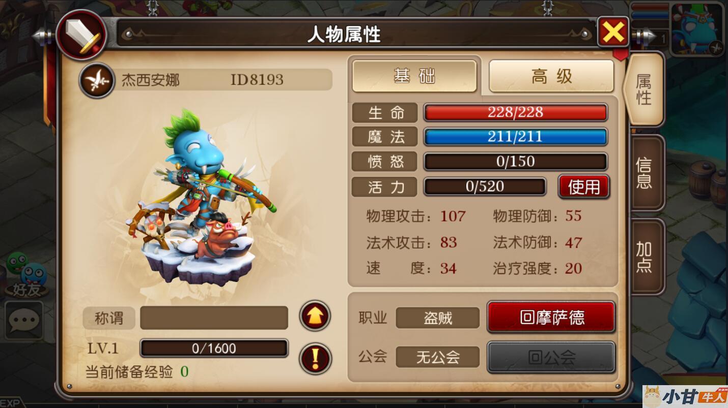Image resolution: width=728 pixels, height=408 pixels.
Task: Click the player avatar portrait at top right
Action: pos(697,28)
